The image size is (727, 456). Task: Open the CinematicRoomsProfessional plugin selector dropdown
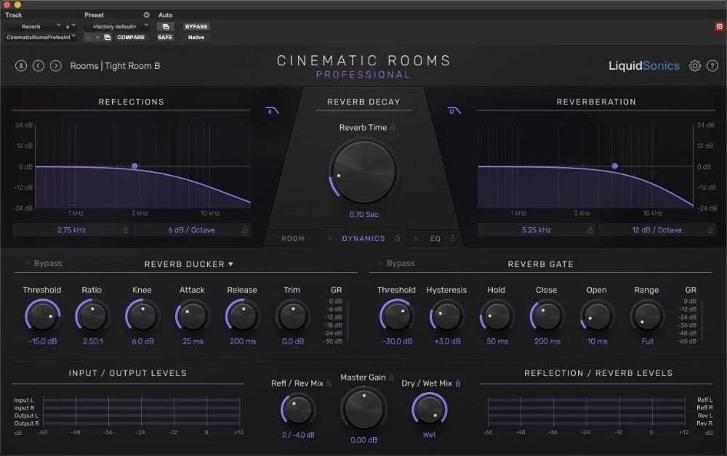[x=40, y=37]
